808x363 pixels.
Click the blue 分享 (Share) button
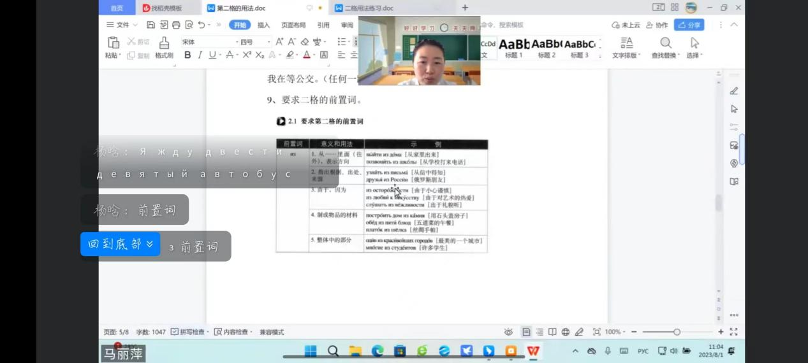689,25
